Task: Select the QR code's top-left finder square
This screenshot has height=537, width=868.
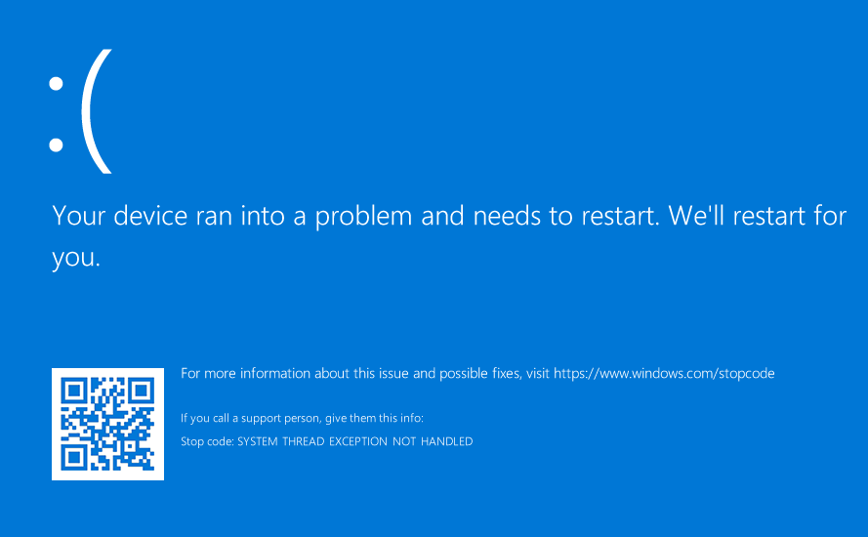Action: coord(74,391)
